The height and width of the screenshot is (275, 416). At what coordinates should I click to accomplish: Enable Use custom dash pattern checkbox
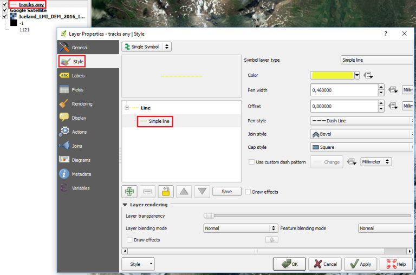[x=251, y=162]
